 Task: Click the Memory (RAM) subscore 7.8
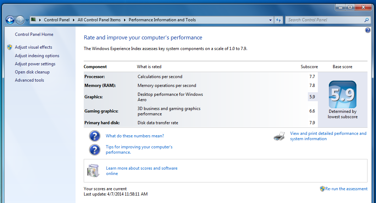pyautogui.click(x=312, y=86)
